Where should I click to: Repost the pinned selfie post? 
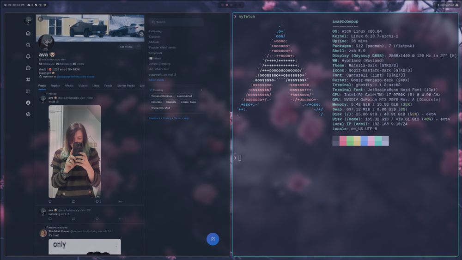click(73, 202)
